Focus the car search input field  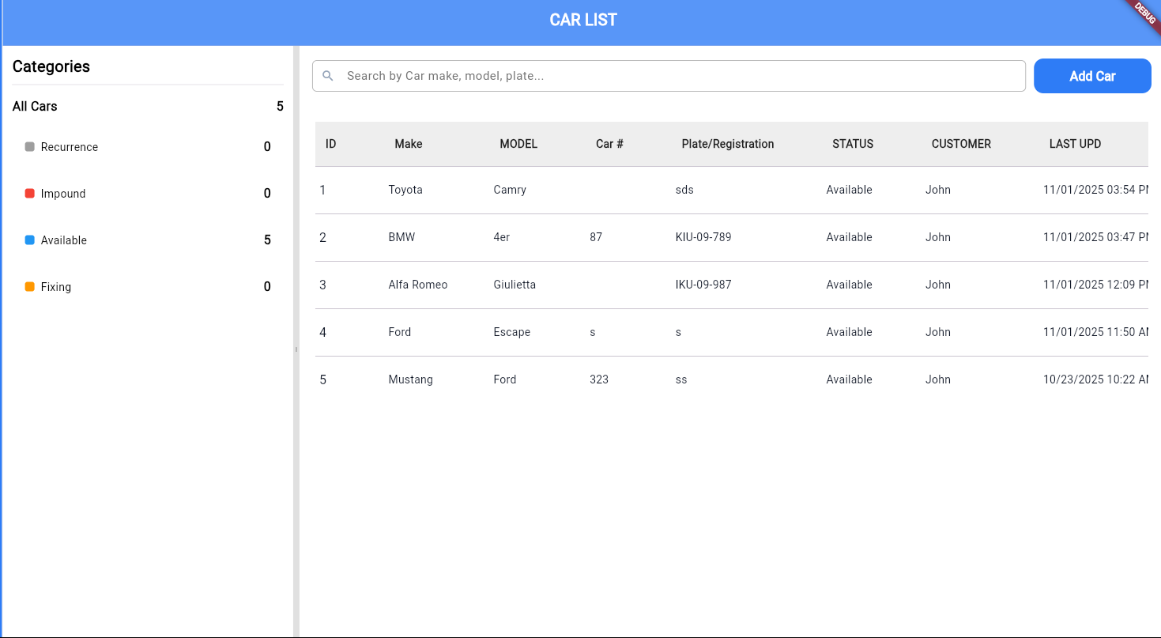pyautogui.click(x=680, y=76)
